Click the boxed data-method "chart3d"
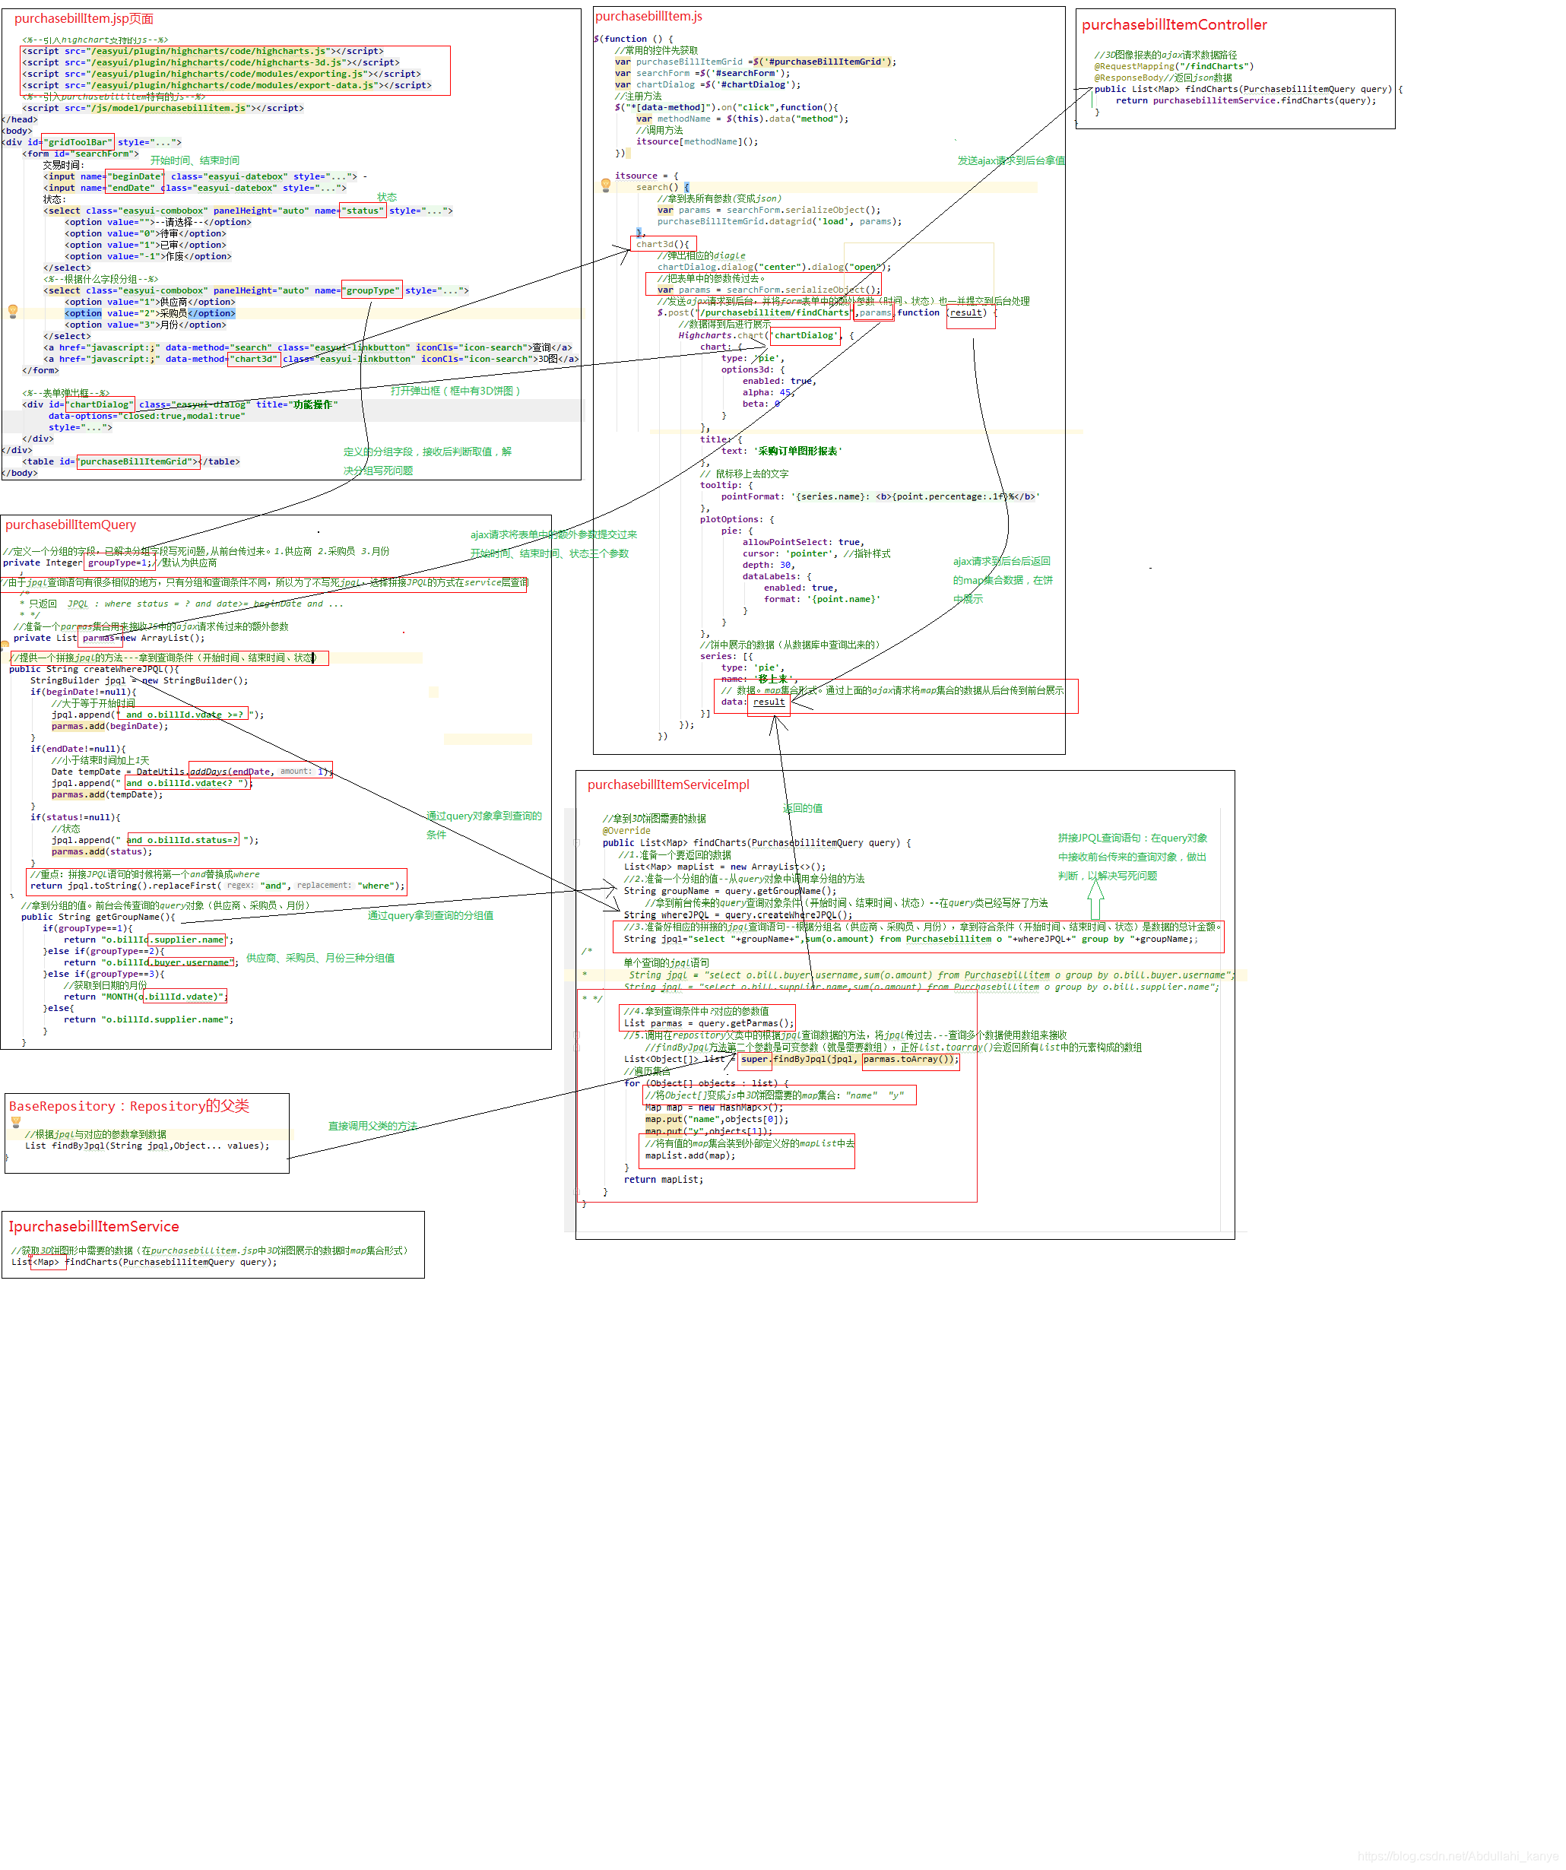The image size is (1566, 1870). (x=255, y=359)
